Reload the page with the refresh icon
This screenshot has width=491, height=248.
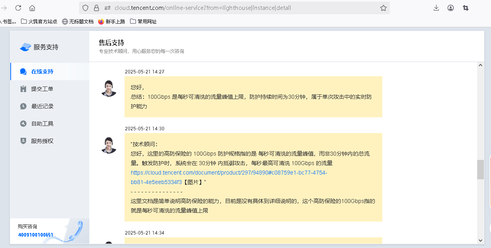18,8
